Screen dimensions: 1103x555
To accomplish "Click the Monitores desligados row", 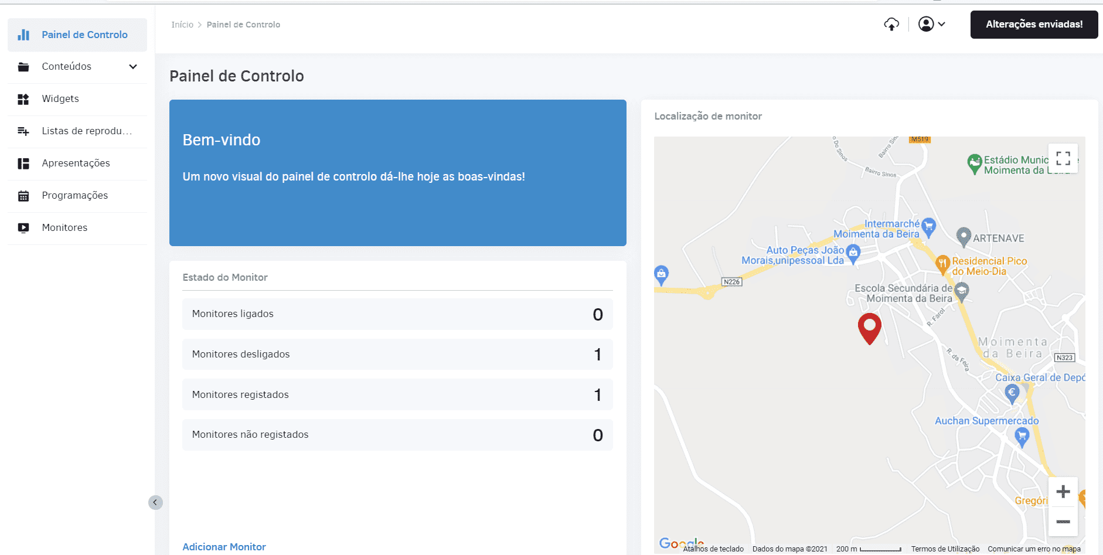I will click(x=397, y=354).
